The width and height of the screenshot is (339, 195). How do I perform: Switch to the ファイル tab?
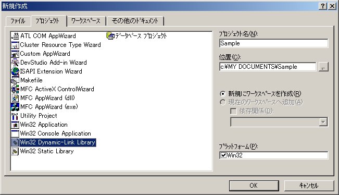point(18,21)
